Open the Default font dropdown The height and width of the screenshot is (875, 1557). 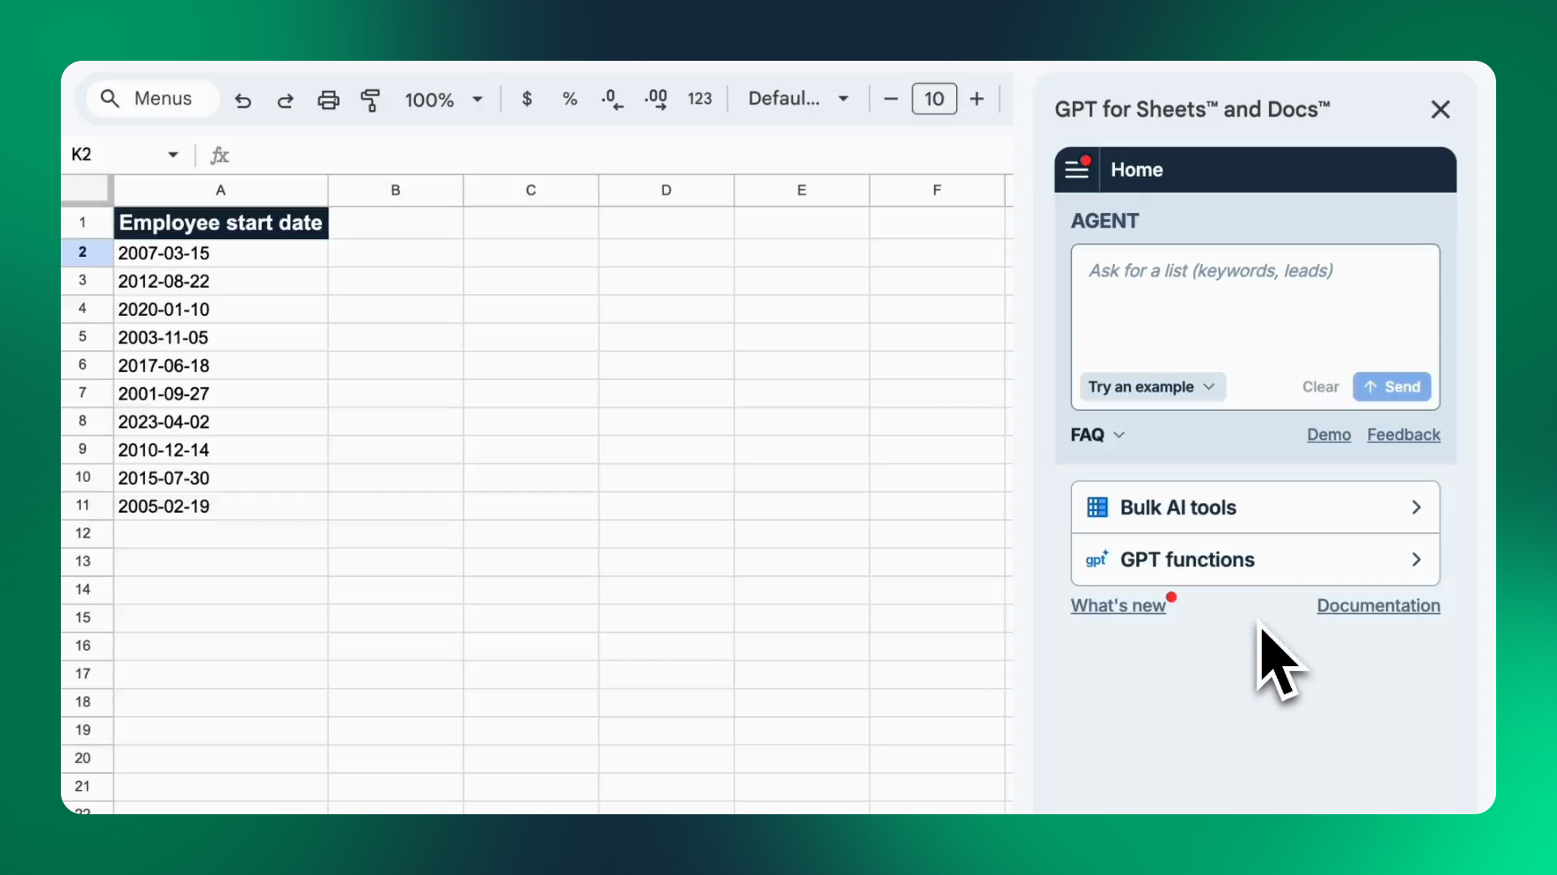(x=798, y=99)
